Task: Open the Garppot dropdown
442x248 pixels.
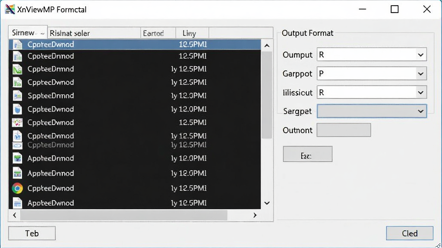Action: pos(372,73)
